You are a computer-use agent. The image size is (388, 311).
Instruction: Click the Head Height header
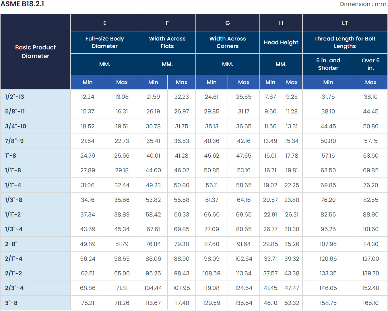(281, 43)
